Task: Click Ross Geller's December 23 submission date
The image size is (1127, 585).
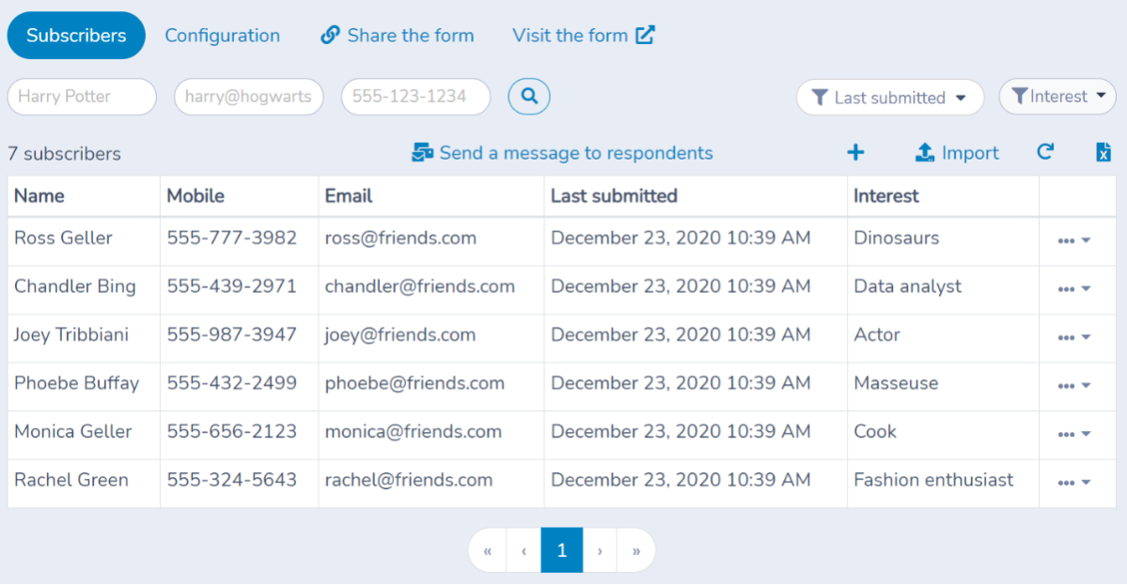Action: 680,239
